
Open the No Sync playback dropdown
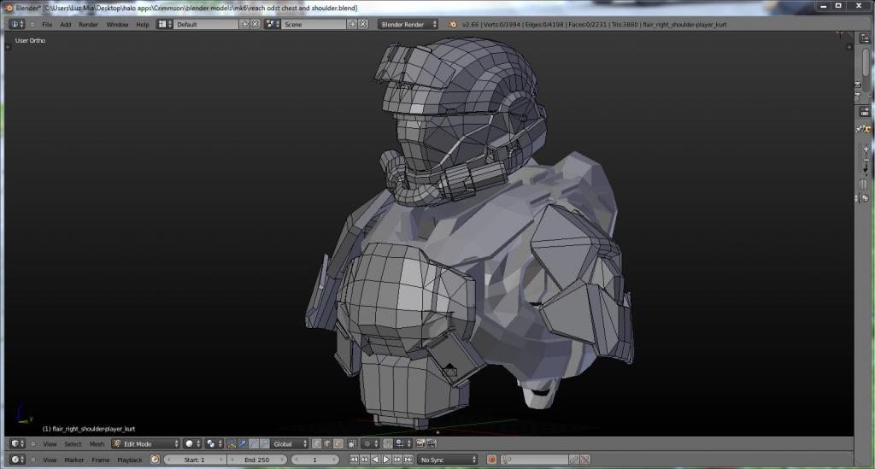coord(447,460)
